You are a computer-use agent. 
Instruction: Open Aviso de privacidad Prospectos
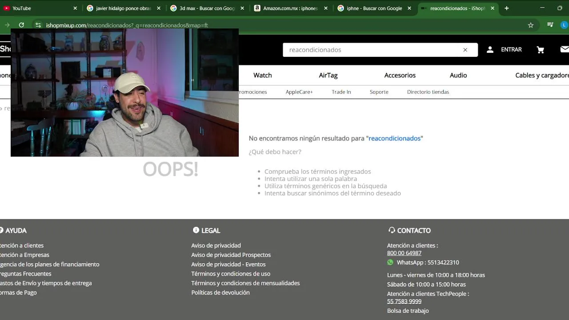tap(231, 255)
